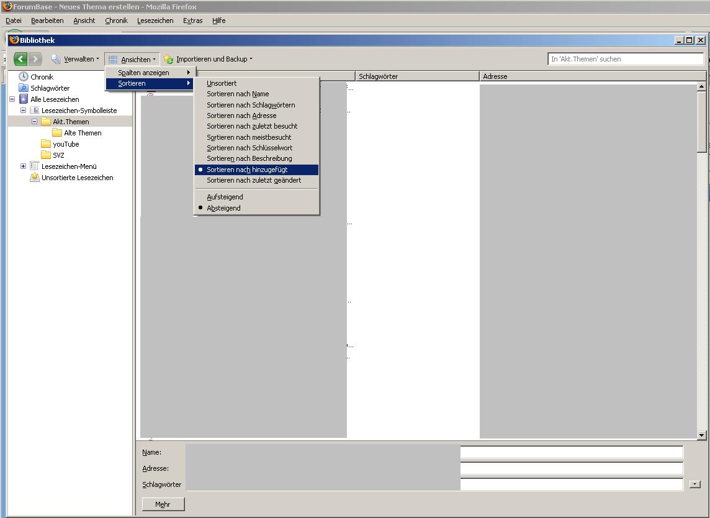The width and height of the screenshot is (710, 518).
Task: Click the Chronik clock icon
Action: pos(24,76)
